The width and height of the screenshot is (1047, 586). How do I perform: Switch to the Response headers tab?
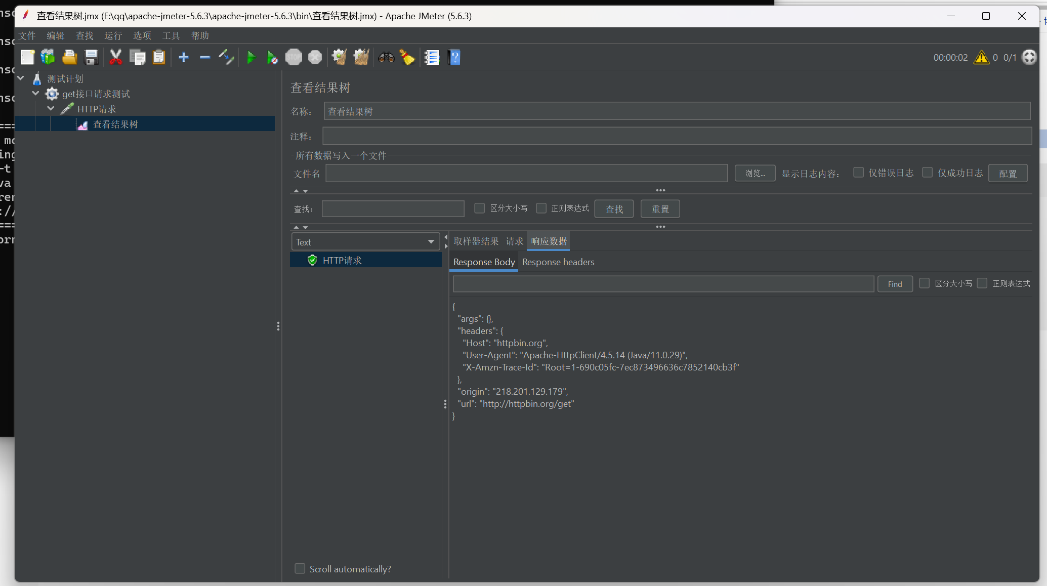click(558, 262)
